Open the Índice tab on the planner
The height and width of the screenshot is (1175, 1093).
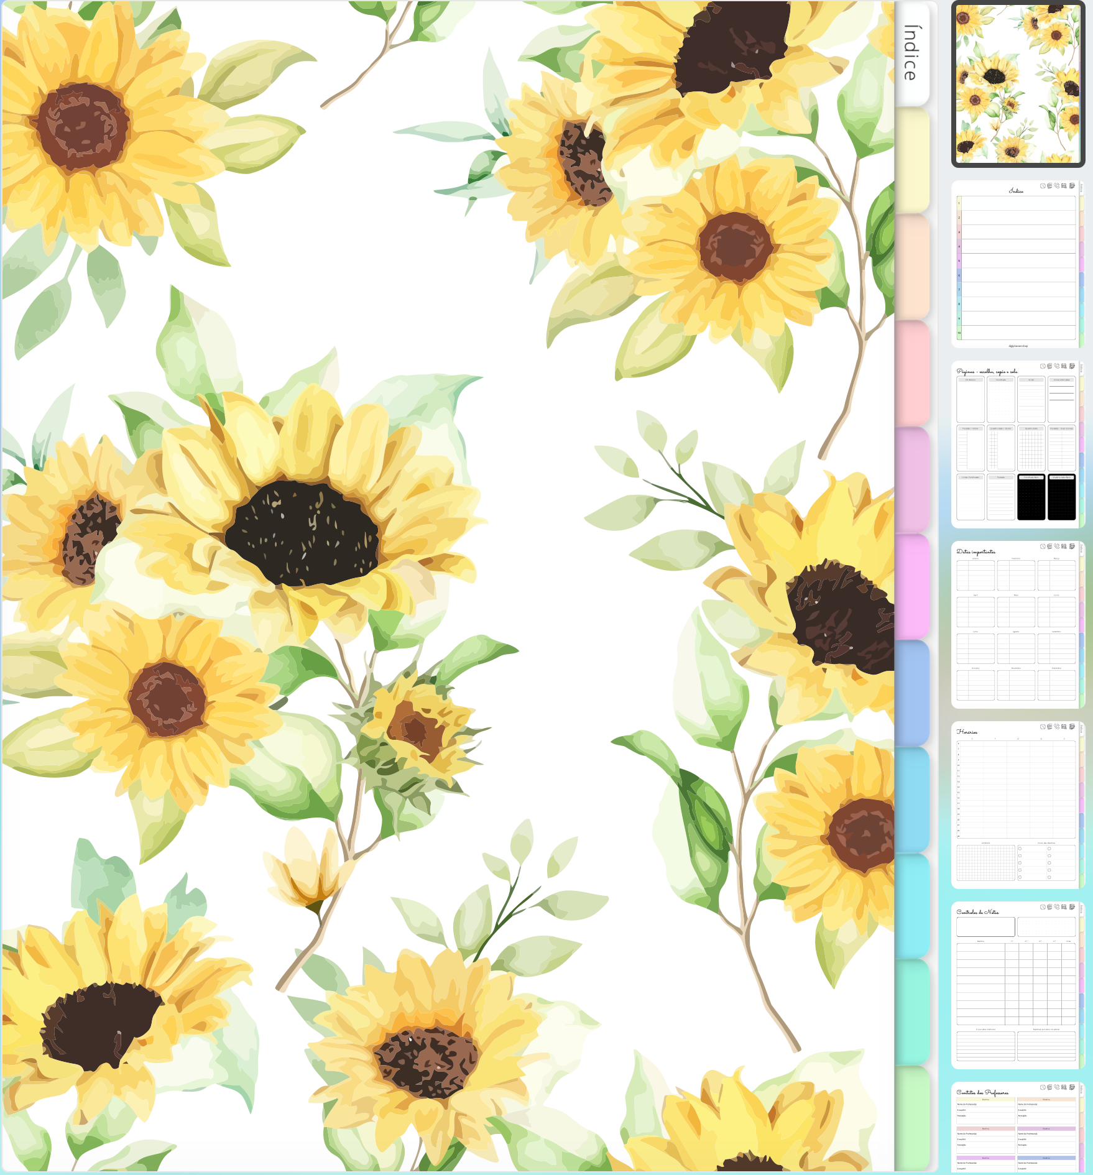tap(911, 53)
